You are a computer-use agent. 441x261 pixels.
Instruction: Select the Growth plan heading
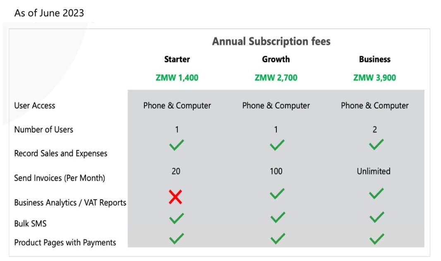click(x=276, y=59)
